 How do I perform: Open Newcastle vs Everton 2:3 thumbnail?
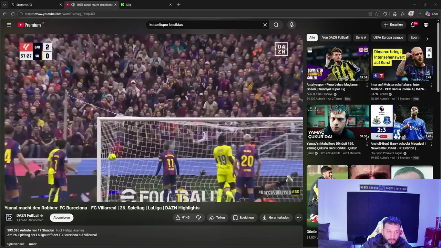coord(402,122)
